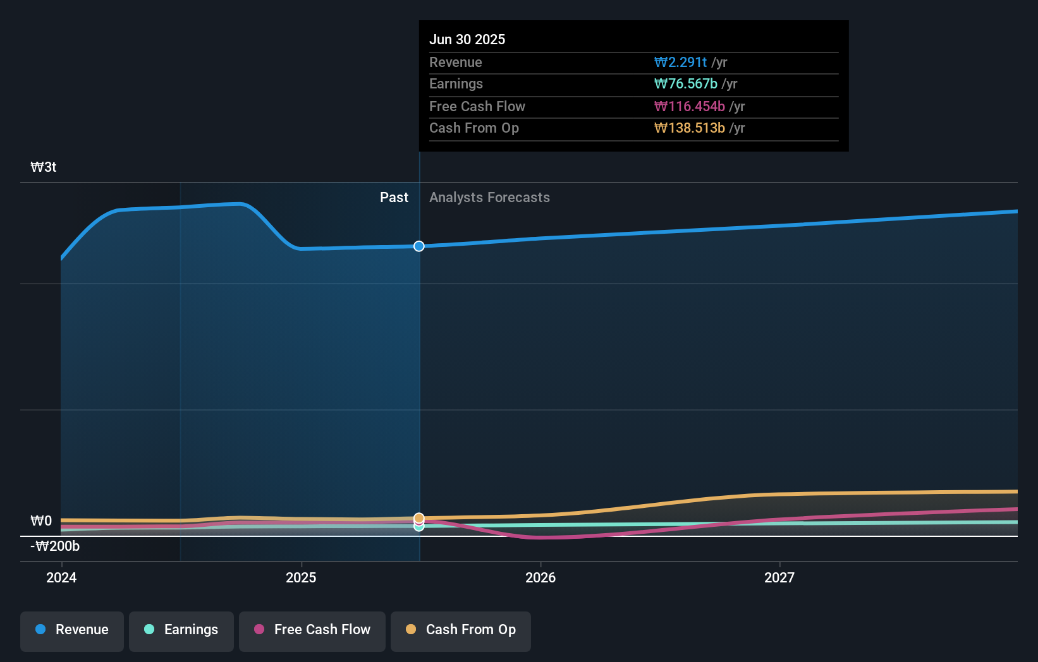Toggle the Free Cash Flow series off
The image size is (1038, 662).
(312, 630)
